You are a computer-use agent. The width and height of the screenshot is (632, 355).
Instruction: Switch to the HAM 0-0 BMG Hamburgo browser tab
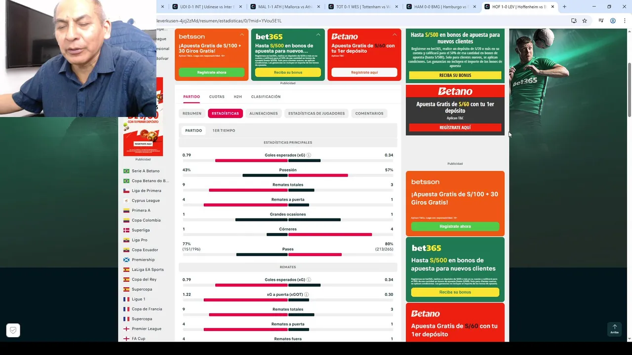coord(441,7)
